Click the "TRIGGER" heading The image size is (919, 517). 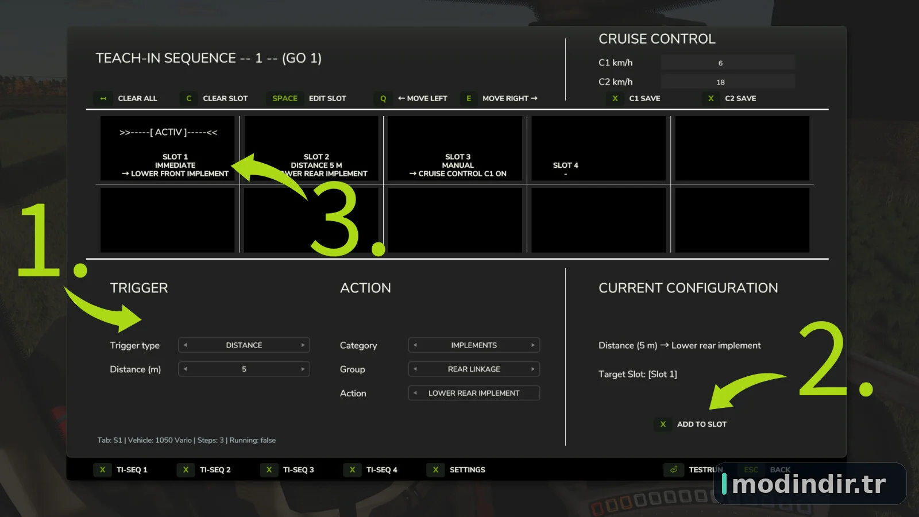pos(139,288)
